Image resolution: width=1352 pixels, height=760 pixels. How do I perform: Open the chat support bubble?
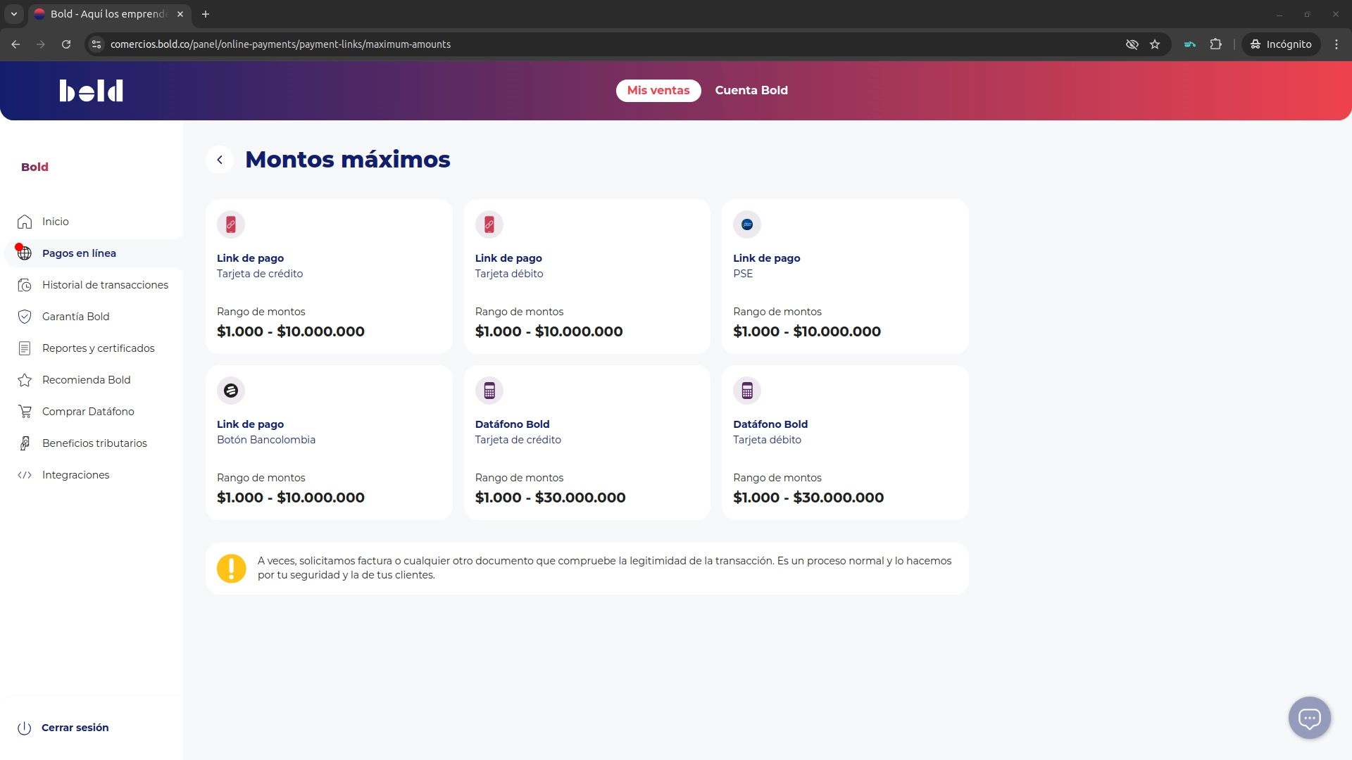(x=1309, y=718)
